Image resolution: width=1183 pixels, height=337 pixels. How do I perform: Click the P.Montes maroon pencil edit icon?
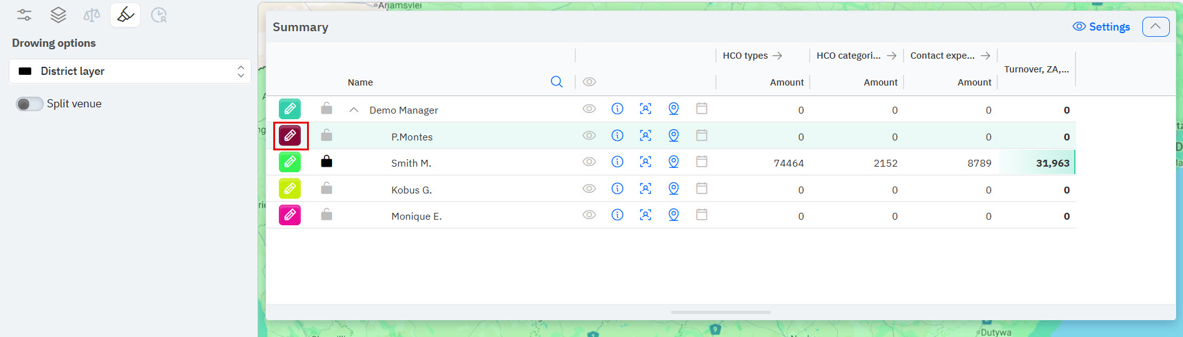click(x=290, y=135)
